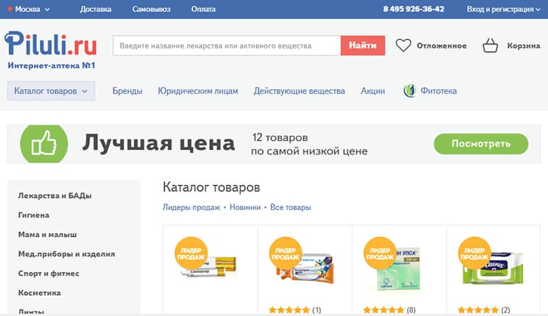Open Лекарства и БАДы category

coord(55,196)
